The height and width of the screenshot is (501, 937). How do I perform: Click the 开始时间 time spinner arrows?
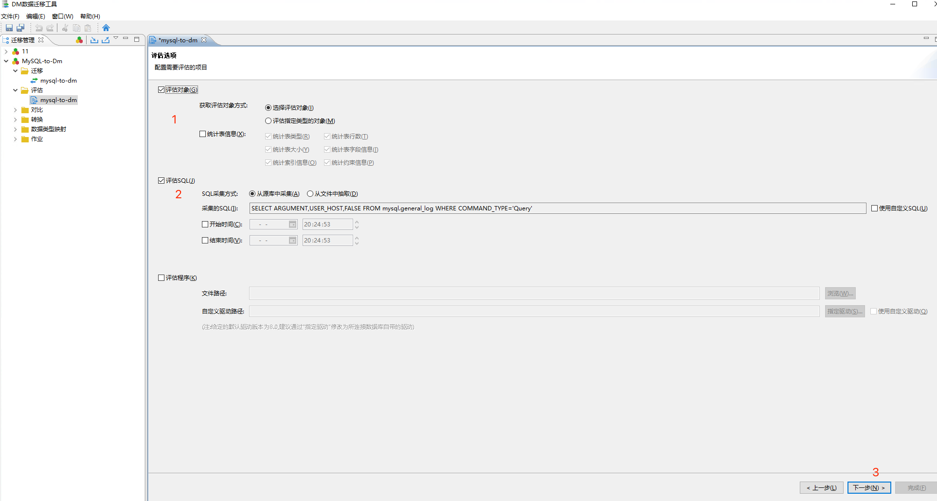click(357, 224)
